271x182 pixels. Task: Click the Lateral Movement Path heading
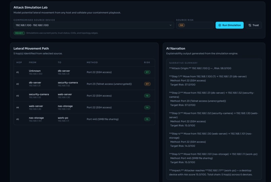pyautogui.click(x=31, y=49)
